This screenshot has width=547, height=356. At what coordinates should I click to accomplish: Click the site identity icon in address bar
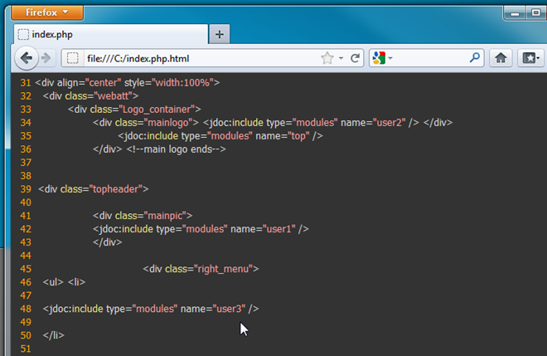(73, 58)
